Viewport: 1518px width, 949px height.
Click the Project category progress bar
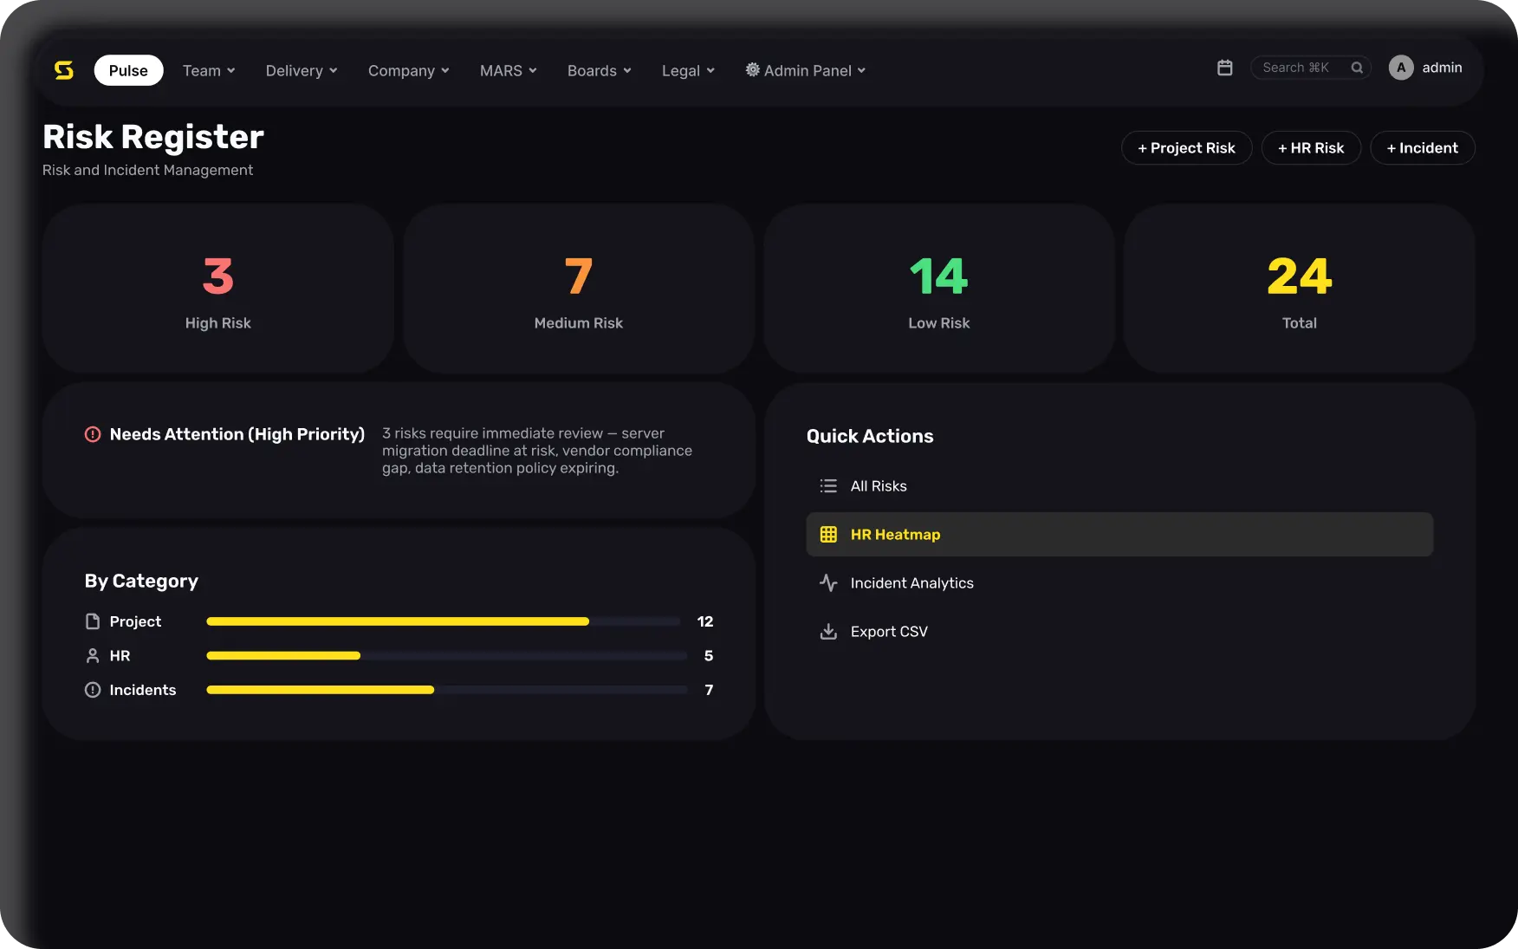click(444, 621)
